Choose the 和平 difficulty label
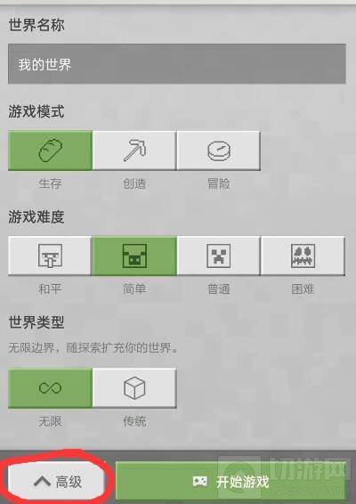 [x=50, y=289]
